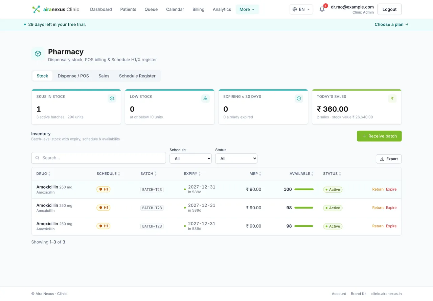Sort by MRP column arrows
This screenshot has width=433, height=301.
[x=260, y=174]
